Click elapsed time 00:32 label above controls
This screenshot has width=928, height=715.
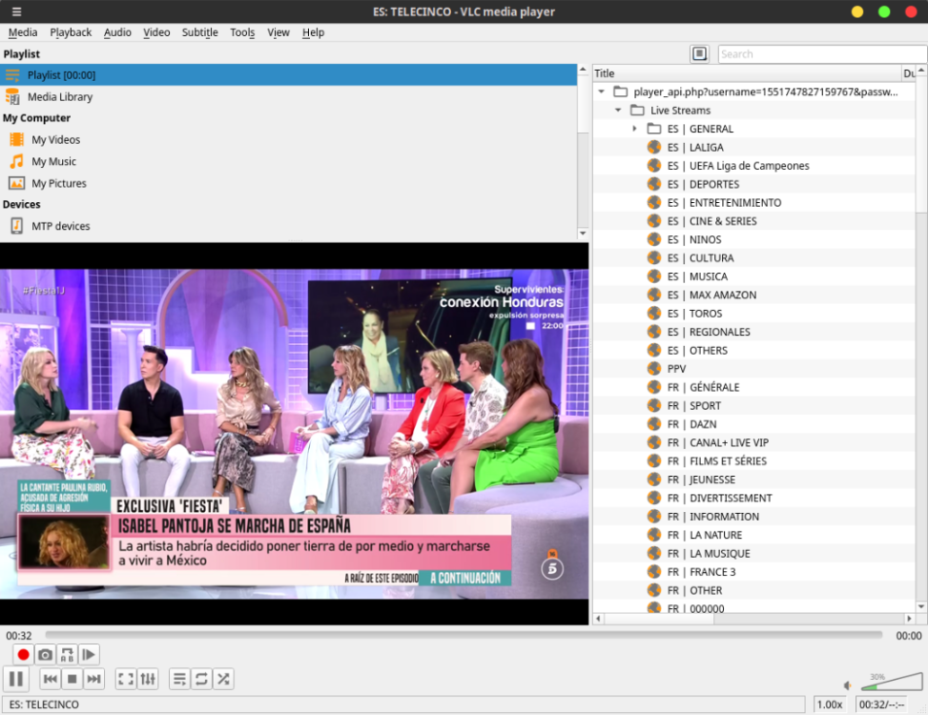pos(19,636)
